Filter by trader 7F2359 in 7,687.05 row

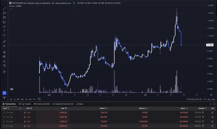point(203,117)
